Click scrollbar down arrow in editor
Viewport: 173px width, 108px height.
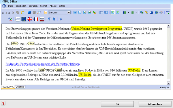click(x=168, y=83)
